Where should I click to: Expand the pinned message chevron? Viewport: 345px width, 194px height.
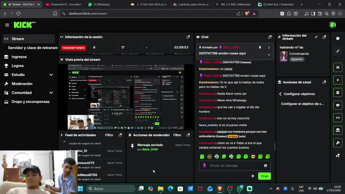(269, 55)
